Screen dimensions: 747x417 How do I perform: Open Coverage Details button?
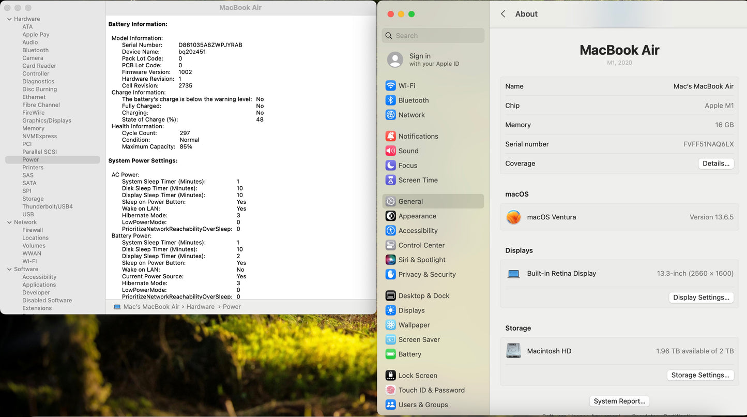(x=715, y=163)
